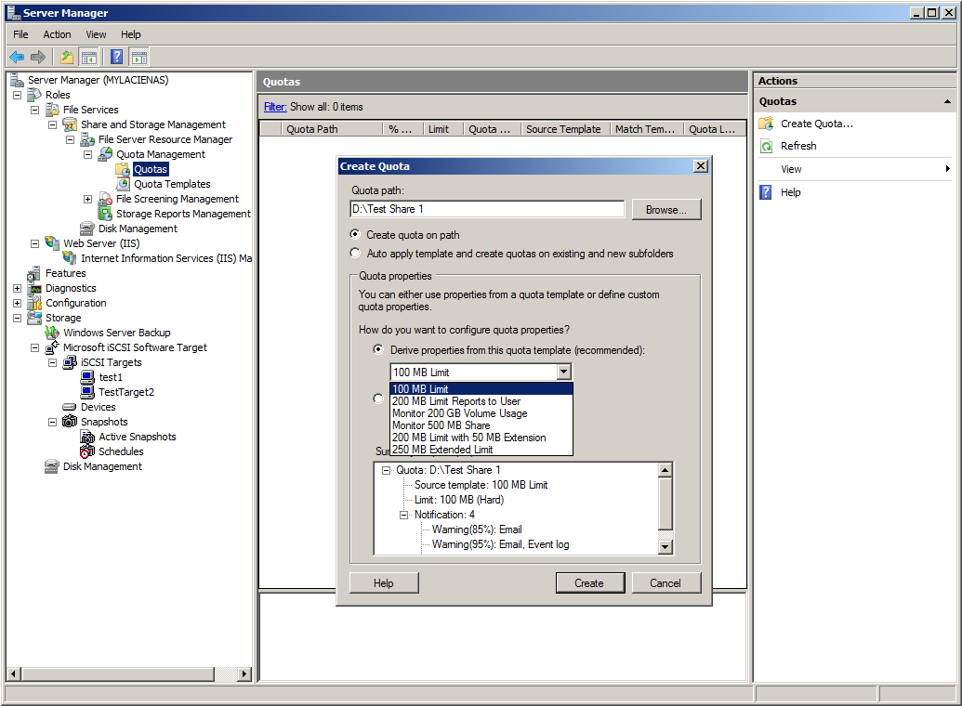The width and height of the screenshot is (962, 706).
Task: Click the Configuration node icon
Action: tap(35, 303)
